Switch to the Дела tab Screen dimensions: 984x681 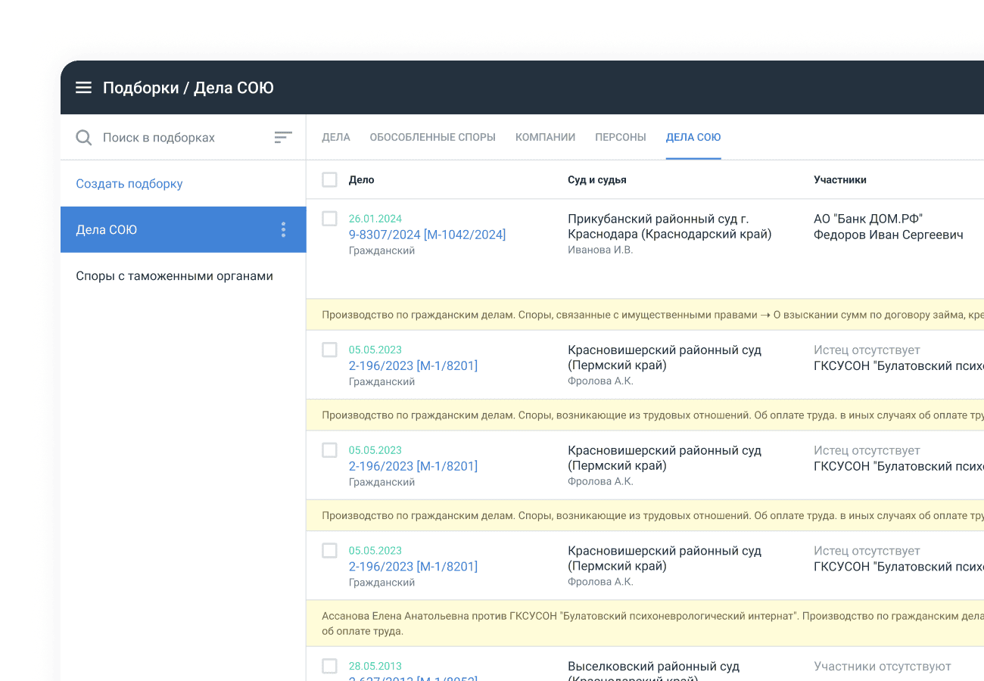click(336, 138)
